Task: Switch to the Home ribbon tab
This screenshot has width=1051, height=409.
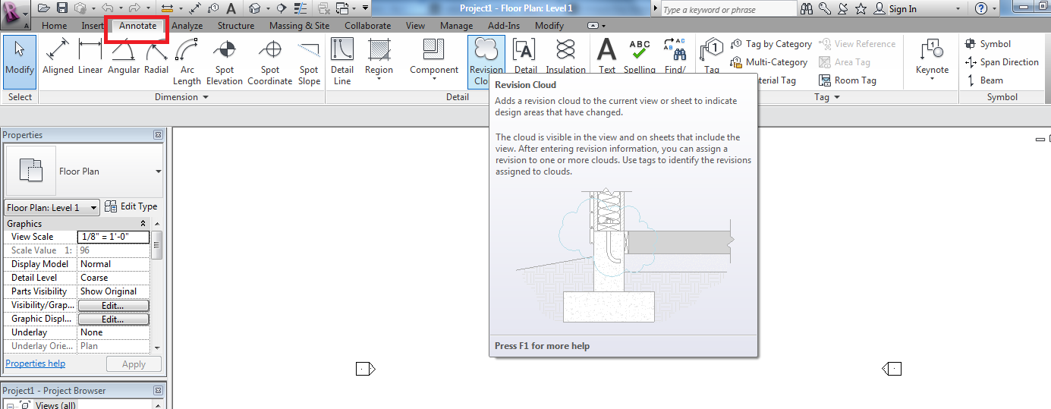Action: (54, 26)
